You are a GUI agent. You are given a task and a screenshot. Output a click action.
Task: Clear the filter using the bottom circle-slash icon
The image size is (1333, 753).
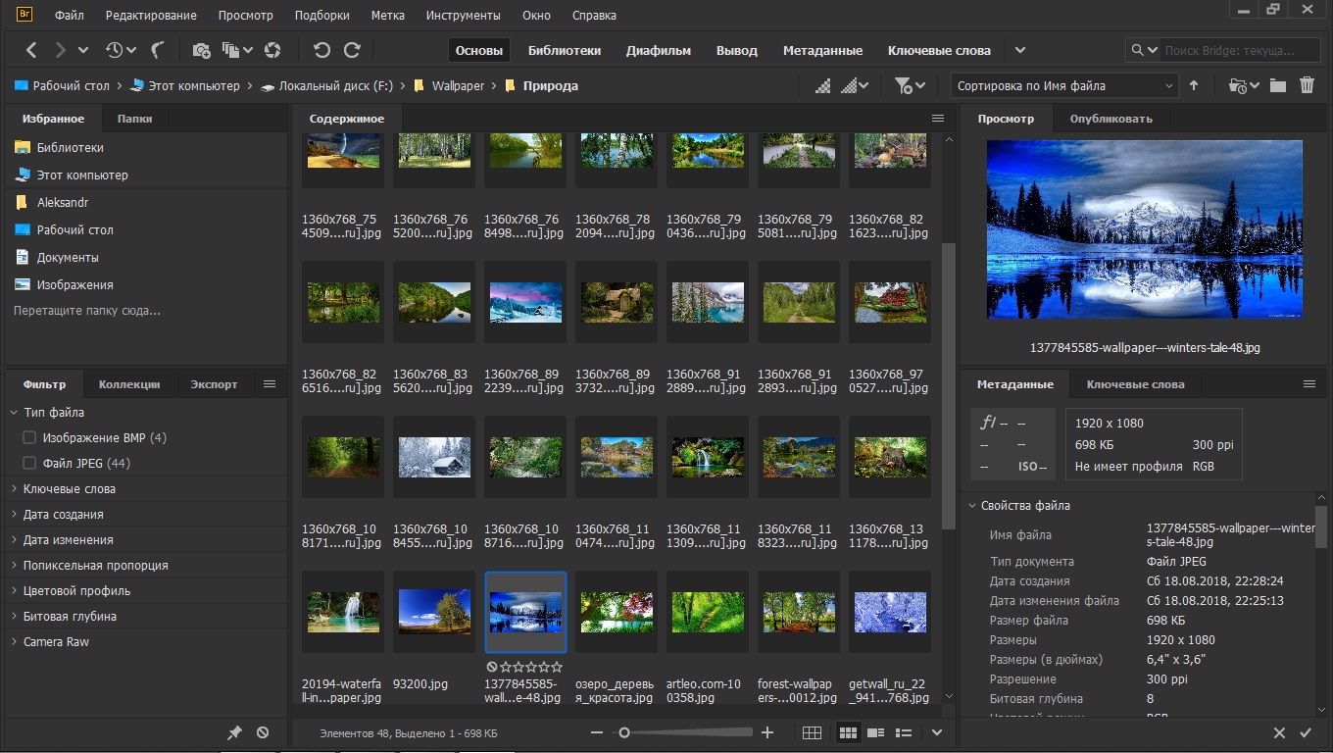click(x=263, y=732)
